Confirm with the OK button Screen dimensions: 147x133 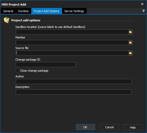point(85,127)
